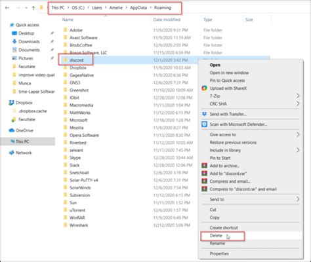Open Downloads in Quick access

(x=29, y=41)
